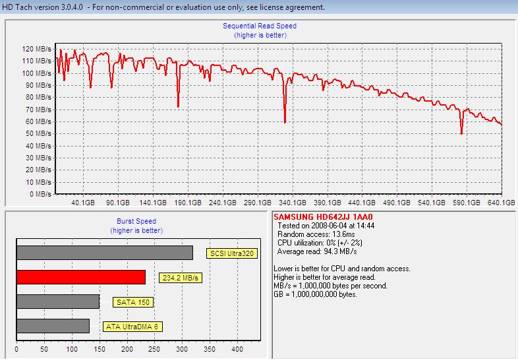
Task: Click the Average read 94.3 MB/s line
Action: 317,251
